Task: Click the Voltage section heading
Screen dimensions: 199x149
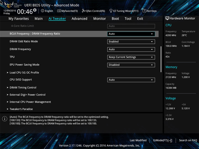Action: point(171,98)
